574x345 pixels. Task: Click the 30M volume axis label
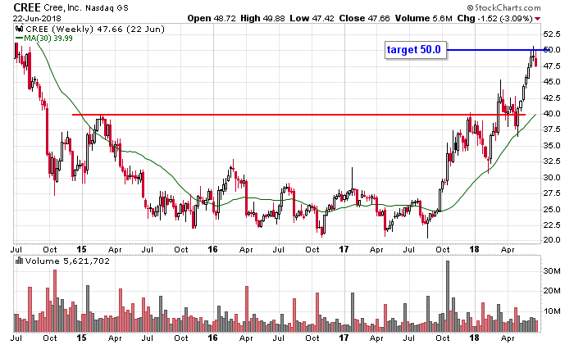pos(552,270)
